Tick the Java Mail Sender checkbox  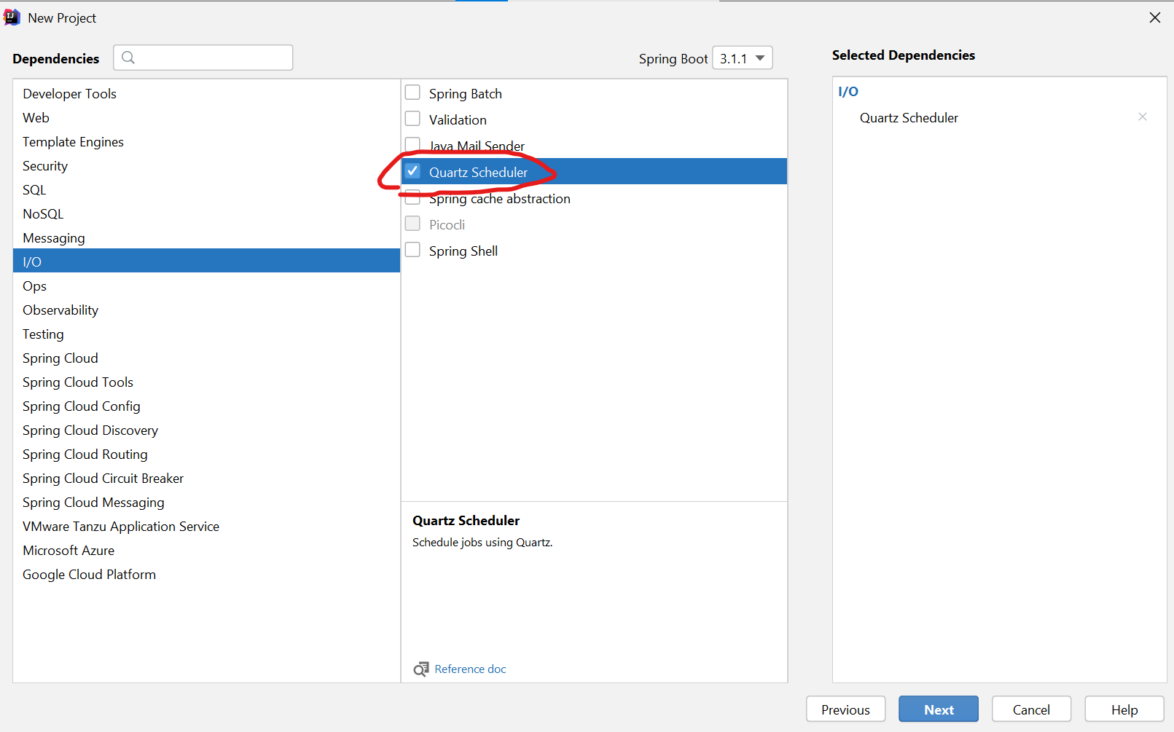[x=412, y=144]
